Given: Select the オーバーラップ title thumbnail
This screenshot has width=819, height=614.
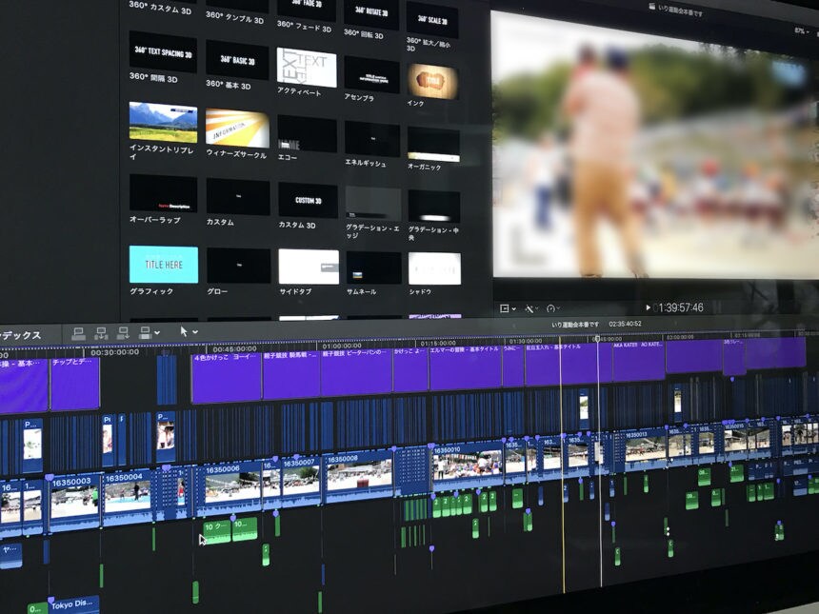Looking at the screenshot, I should point(163,193).
